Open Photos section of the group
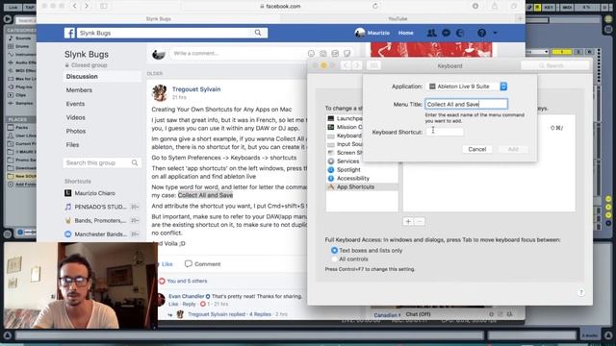Screen dimensions: 616x346 click(76, 131)
